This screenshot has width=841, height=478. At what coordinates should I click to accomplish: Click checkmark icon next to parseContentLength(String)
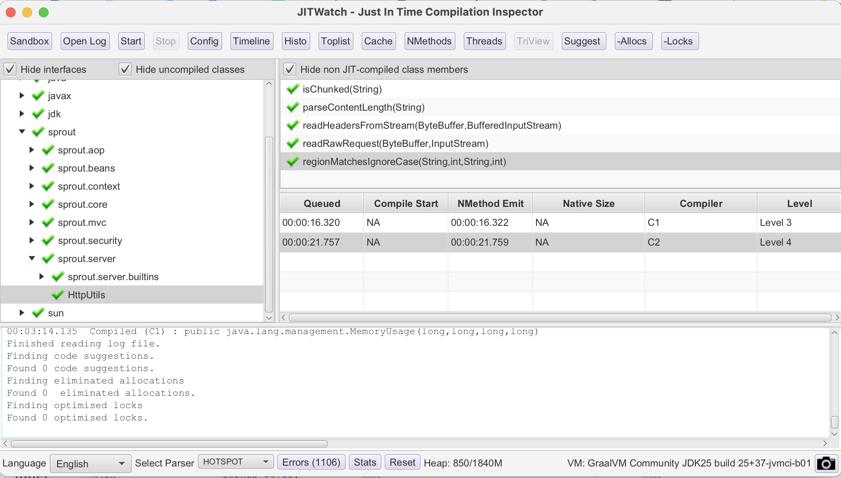click(x=293, y=107)
